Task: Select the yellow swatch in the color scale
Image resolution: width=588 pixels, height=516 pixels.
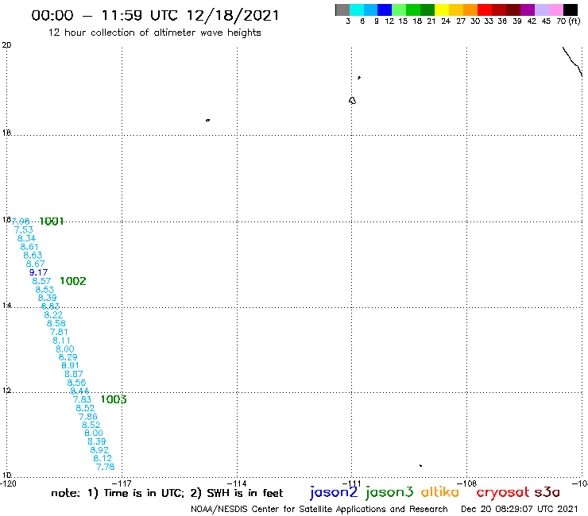Action: [x=442, y=10]
